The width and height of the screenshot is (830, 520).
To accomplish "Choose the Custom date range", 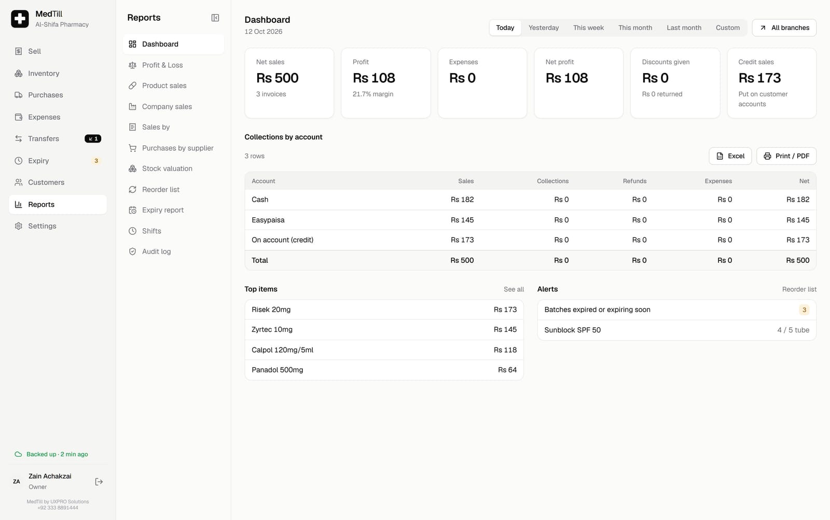I will pos(727,27).
